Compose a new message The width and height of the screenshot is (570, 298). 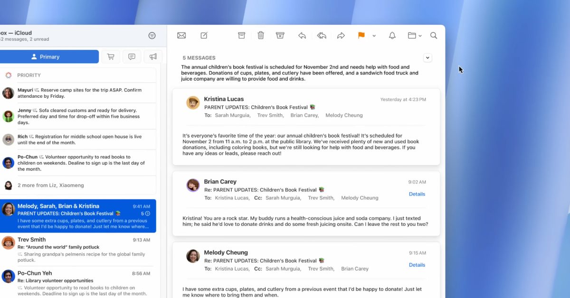click(x=204, y=36)
